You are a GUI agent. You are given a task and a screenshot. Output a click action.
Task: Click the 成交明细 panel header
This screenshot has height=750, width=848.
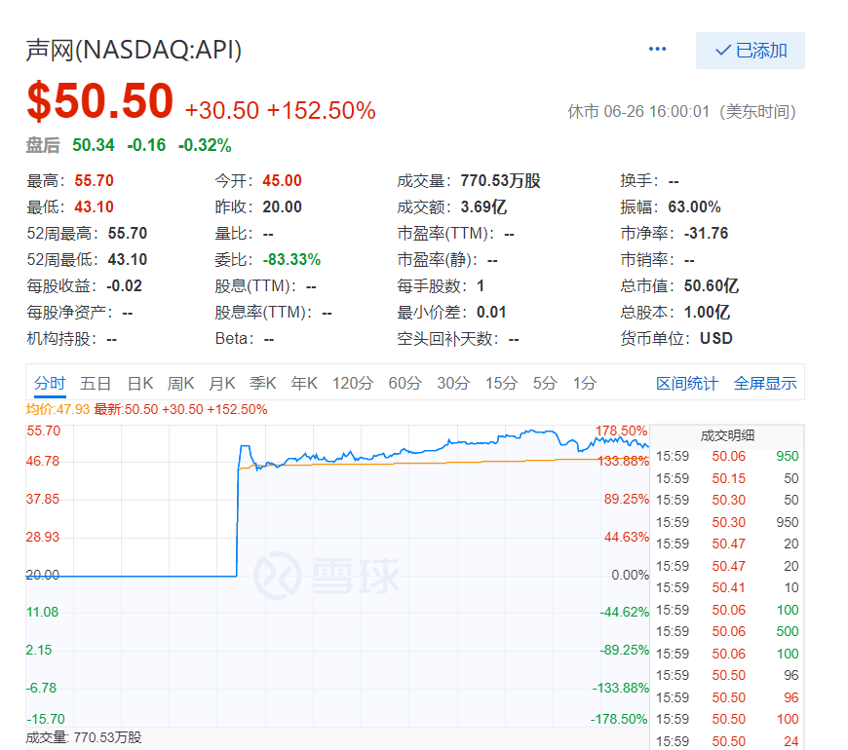point(727,435)
